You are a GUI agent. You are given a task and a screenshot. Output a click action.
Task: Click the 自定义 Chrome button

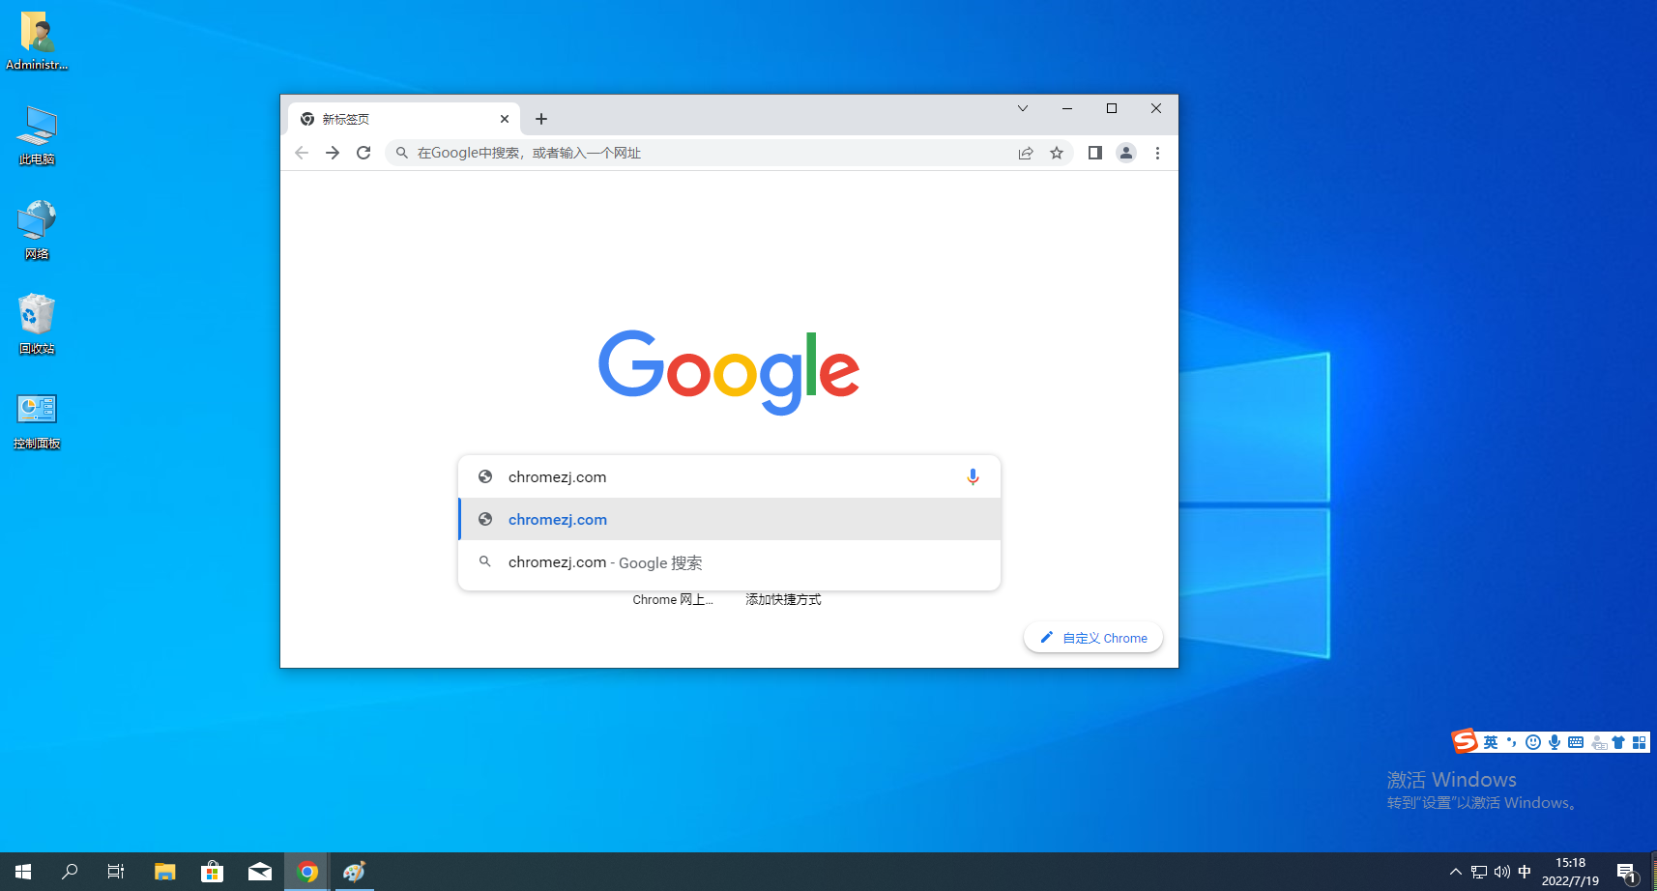(x=1093, y=638)
